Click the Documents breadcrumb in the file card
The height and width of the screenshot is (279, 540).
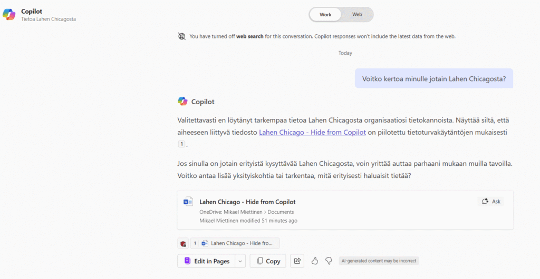(x=281, y=212)
